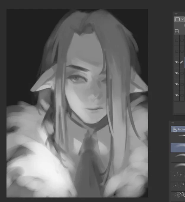Viewport: 185px width, 202px height.
Task: Toggle the editing box of the fourth layer
Action: click(x=182, y=73)
